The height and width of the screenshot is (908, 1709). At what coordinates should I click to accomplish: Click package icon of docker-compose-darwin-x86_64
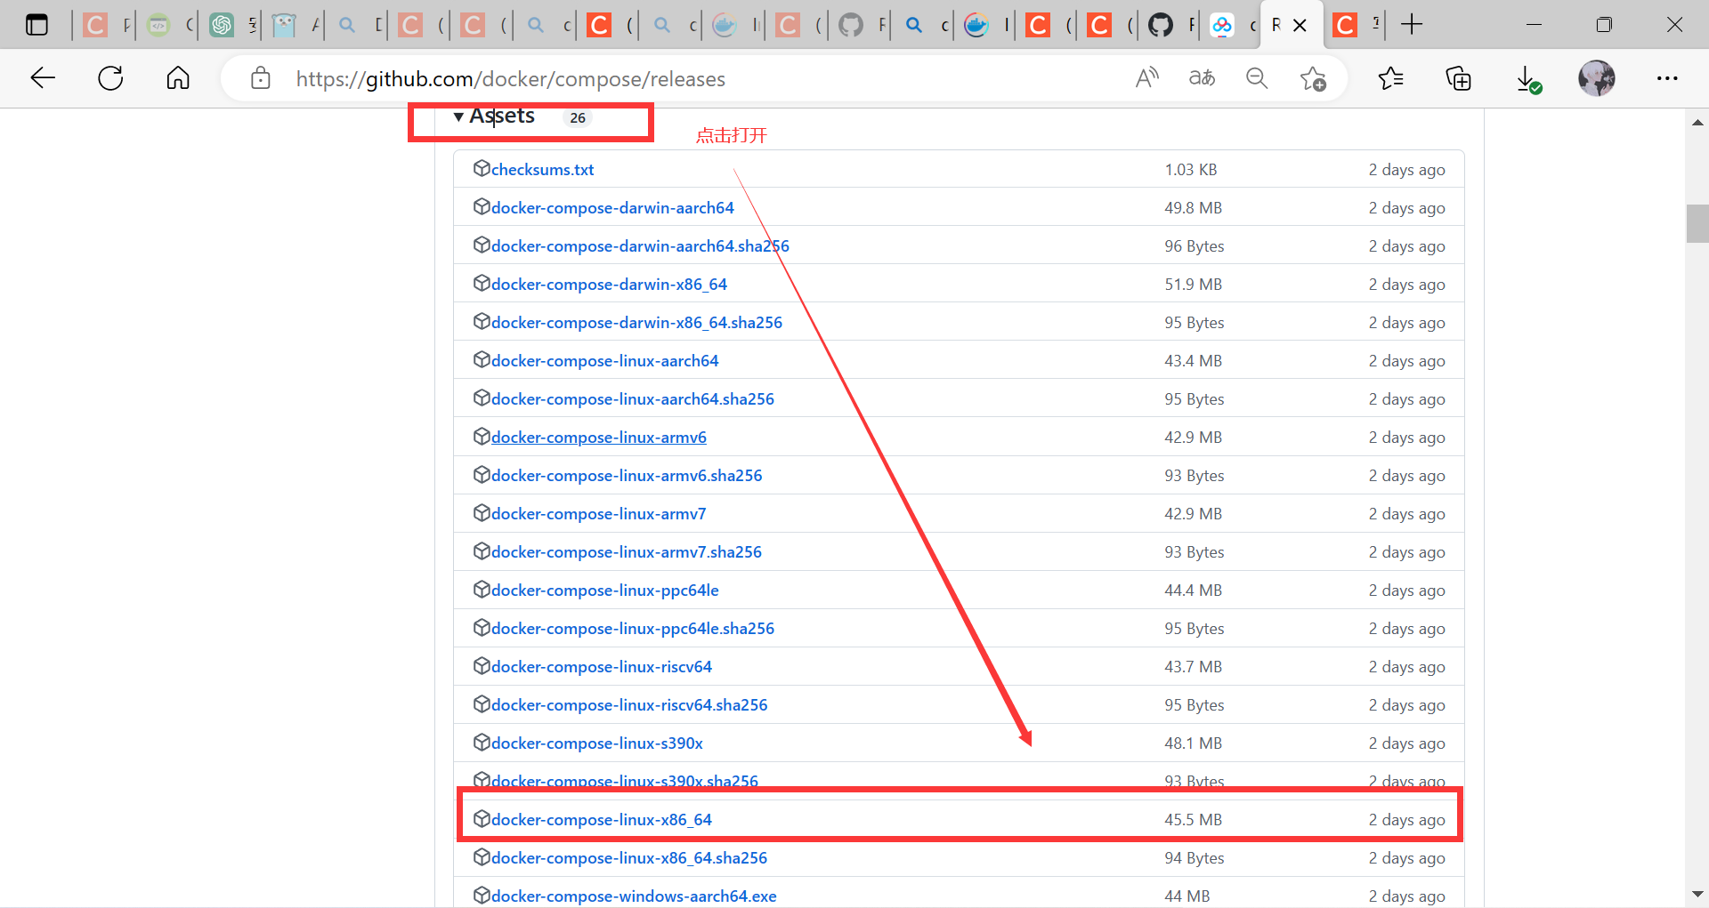point(482,284)
